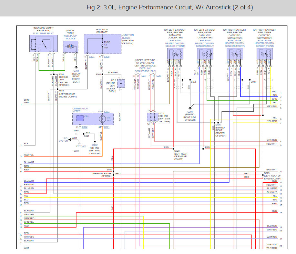Click the A/C System arrow marker
Image resolution: width=296 pixels, height=254 pixels.
[69, 139]
